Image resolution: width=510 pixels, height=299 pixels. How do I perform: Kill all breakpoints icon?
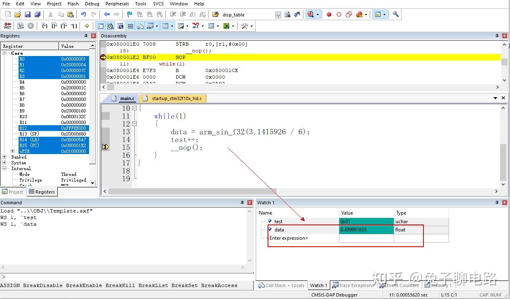[x=359, y=14]
